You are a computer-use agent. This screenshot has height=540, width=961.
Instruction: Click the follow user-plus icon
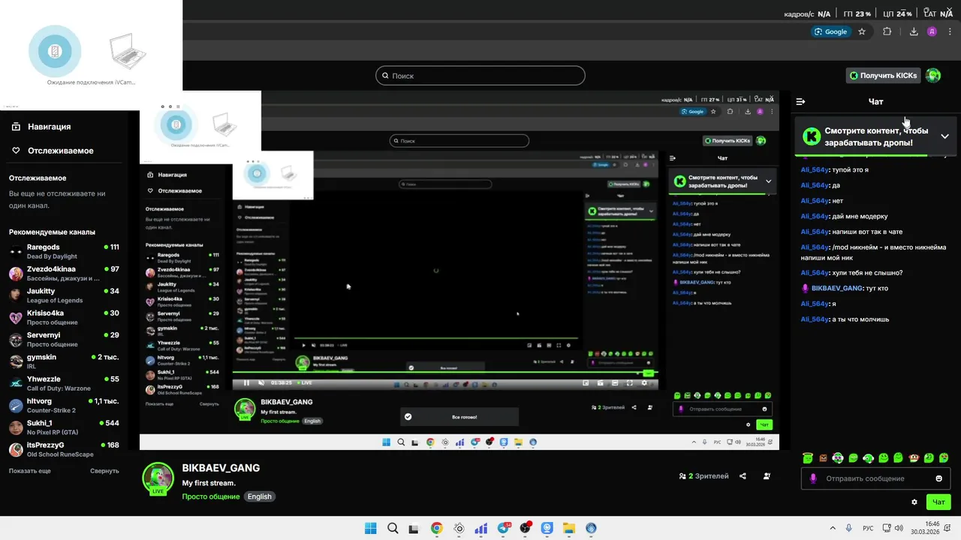767,476
